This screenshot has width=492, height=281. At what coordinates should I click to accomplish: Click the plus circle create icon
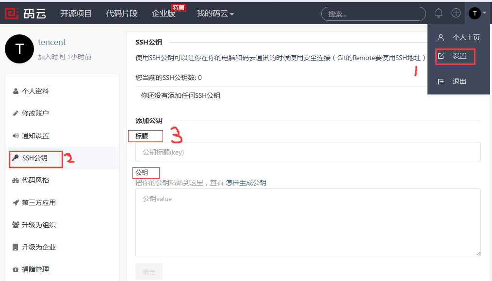pos(456,13)
